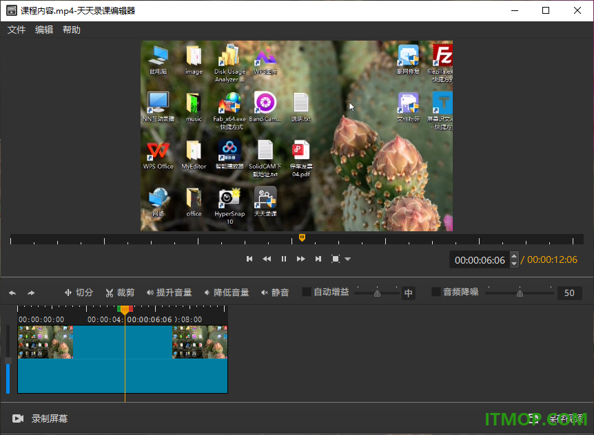Click the 音频降噪 slider handle
Image resolution: width=594 pixels, height=435 pixels.
click(520, 293)
